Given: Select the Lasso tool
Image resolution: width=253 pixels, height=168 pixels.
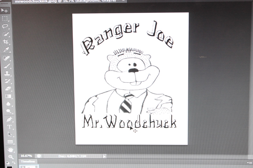Looking at the screenshot, I should (6, 26).
